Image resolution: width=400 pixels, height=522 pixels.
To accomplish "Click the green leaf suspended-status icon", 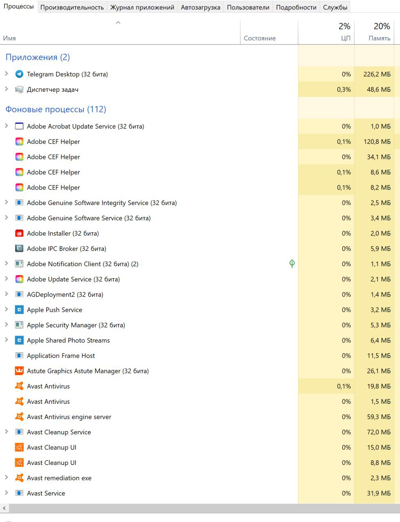I will click(x=292, y=263).
